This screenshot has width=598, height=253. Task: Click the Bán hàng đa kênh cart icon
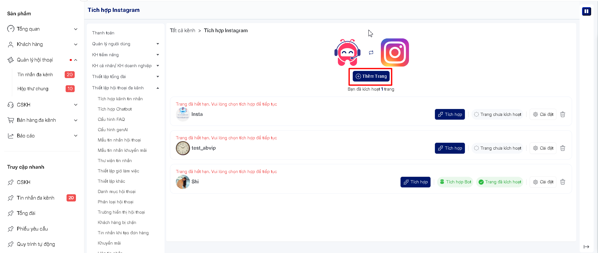11,120
